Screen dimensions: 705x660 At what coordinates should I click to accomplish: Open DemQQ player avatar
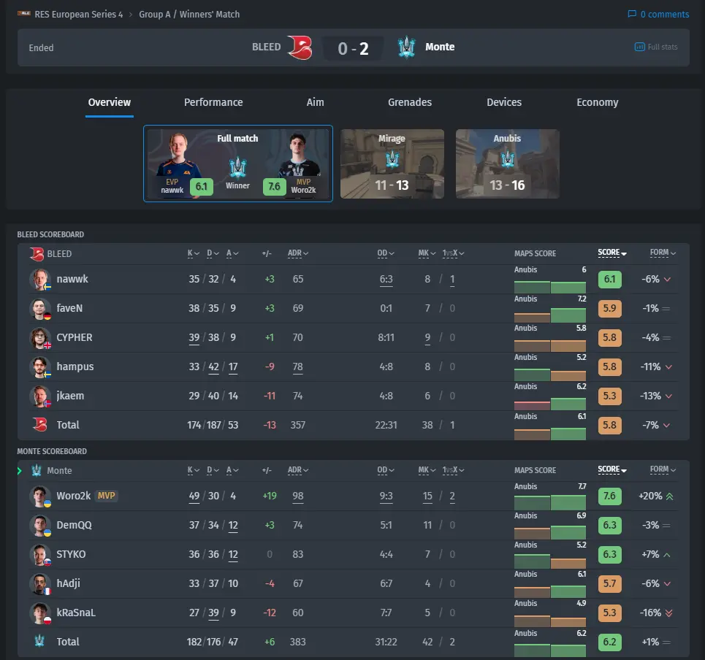pyautogui.click(x=40, y=525)
